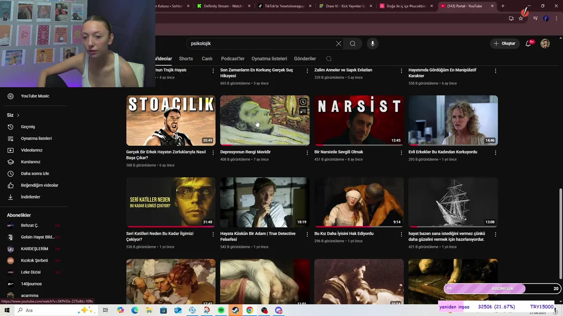Image resolution: width=563 pixels, height=316 pixels.
Task: Open options for Bu Kız Daha İyisini
Action: pyautogui.click(x=401, y=234)
